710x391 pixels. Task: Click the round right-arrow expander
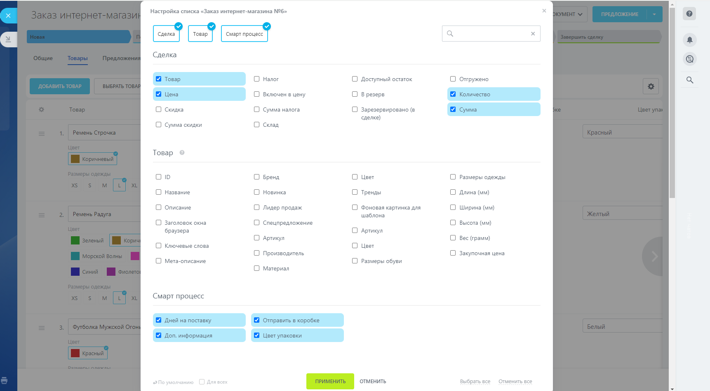654,256
